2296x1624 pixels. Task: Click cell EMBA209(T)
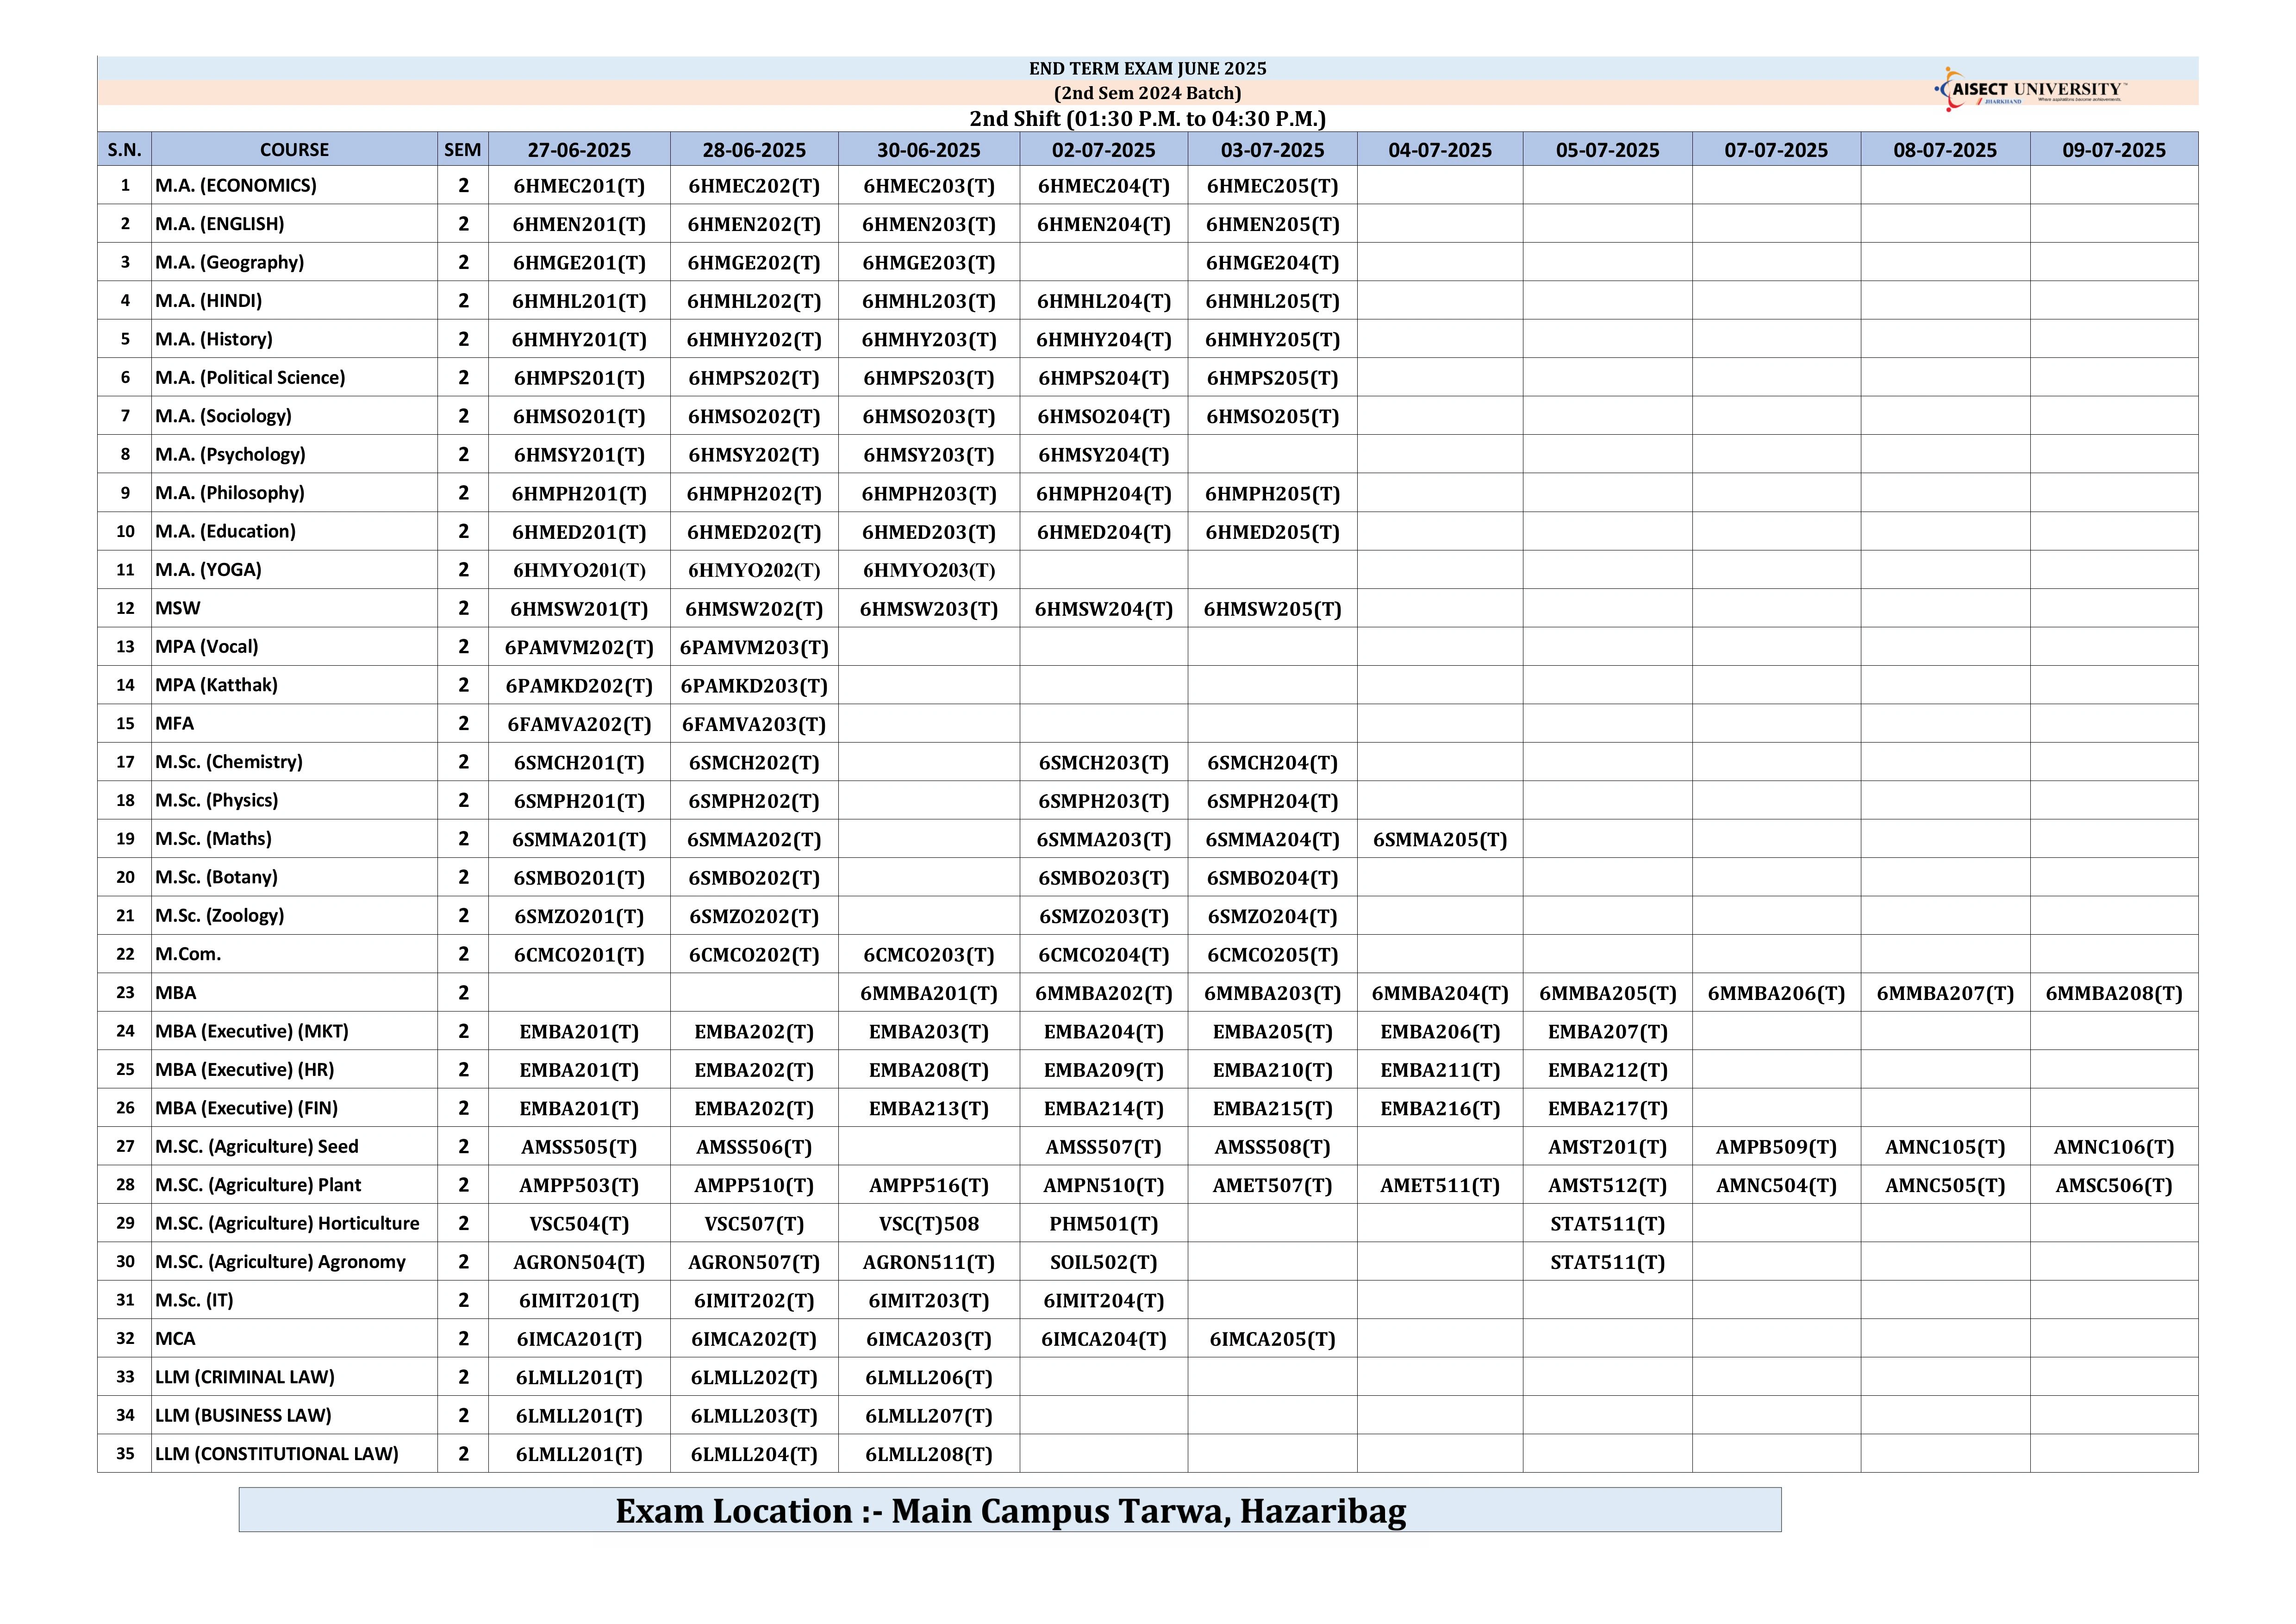(1104, 1070)
